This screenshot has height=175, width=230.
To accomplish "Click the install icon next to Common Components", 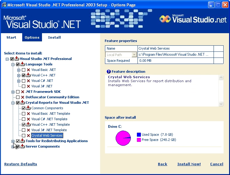I will pyautogui.click(x=28, y=108).
